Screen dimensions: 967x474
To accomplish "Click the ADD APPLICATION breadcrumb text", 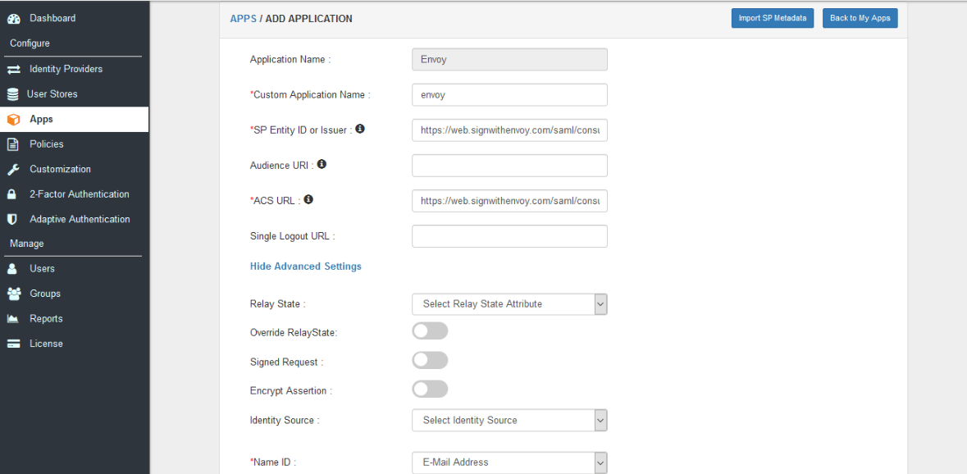I will [x=309, y=19].
